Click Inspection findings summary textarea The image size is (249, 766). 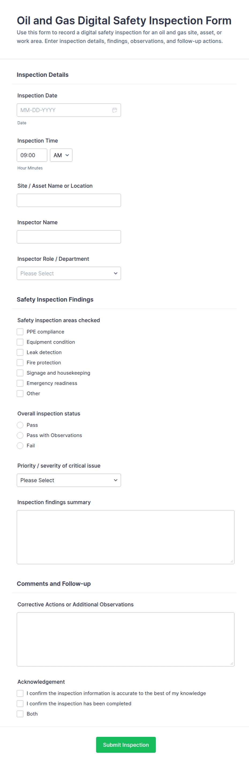click(x=126, y=537)
